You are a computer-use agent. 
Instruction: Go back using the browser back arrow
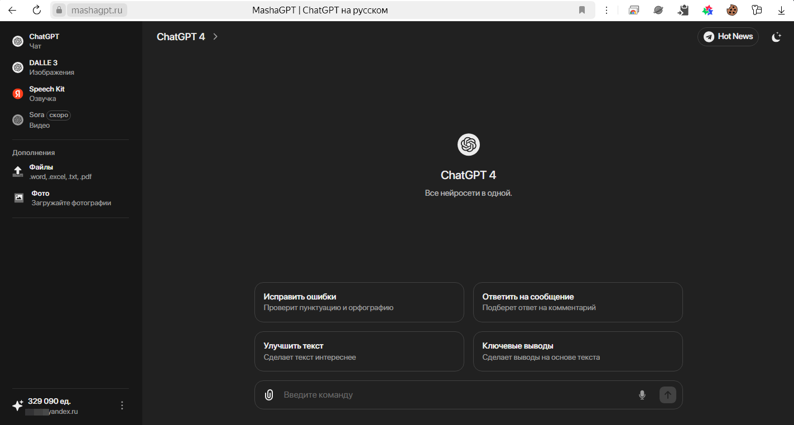tap(12, 10)
